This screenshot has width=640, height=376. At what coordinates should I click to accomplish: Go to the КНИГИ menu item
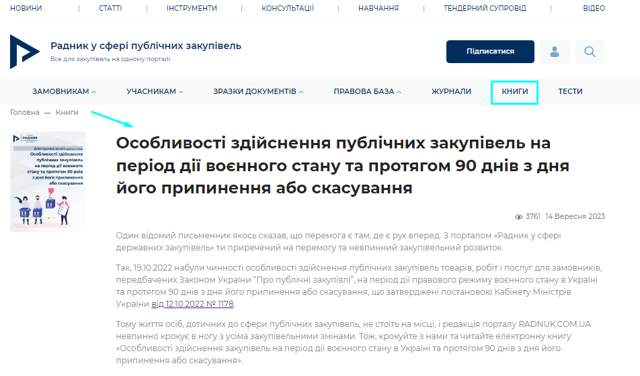pyautogui.click(x=515, y=91)
